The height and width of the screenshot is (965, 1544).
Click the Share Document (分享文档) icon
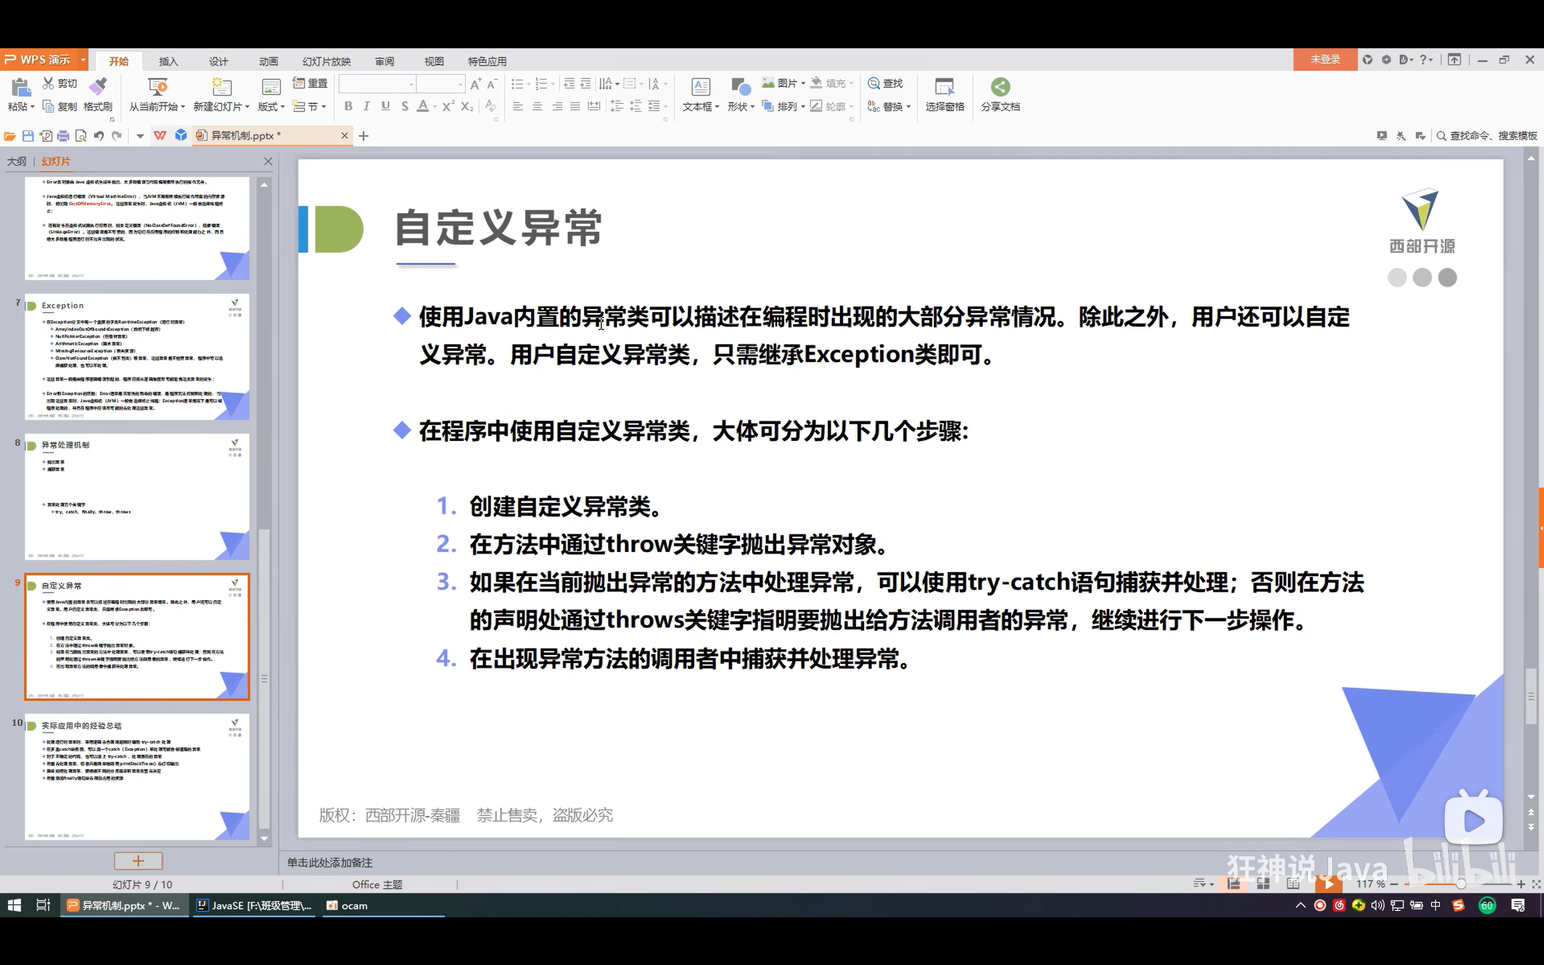click(x=1000, y=87)
